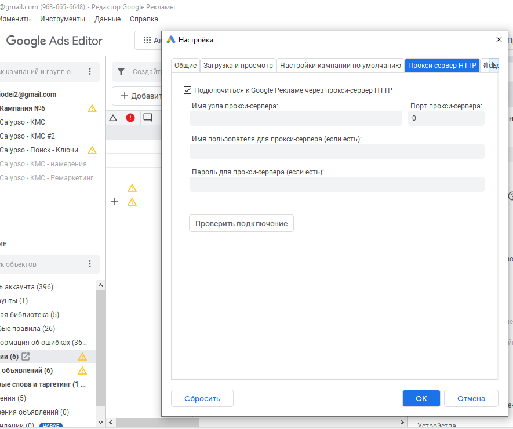Focus the proxy username input field
The image size is (513, 429).
tap(337, 151)
